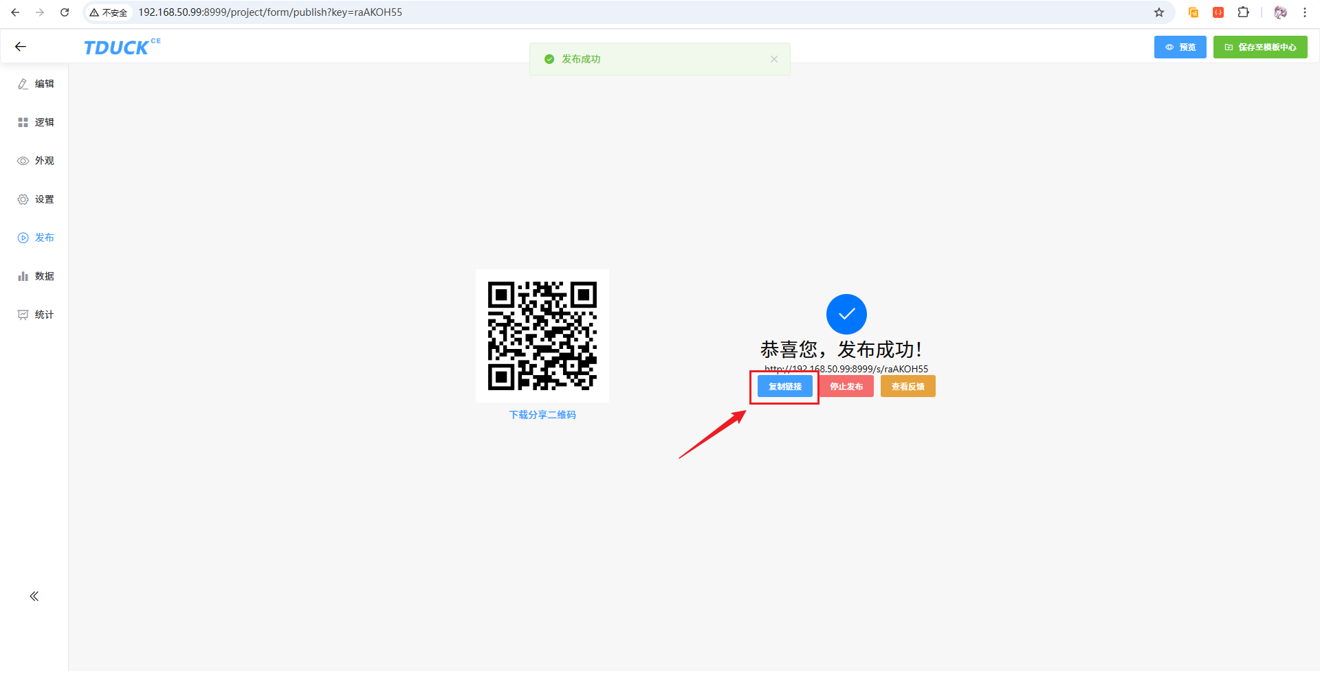Image resolution: width=1320 pixels, height=678 pixels.
Task: Collapse the sidebar with double chevron
Action: tap(34, 596)
